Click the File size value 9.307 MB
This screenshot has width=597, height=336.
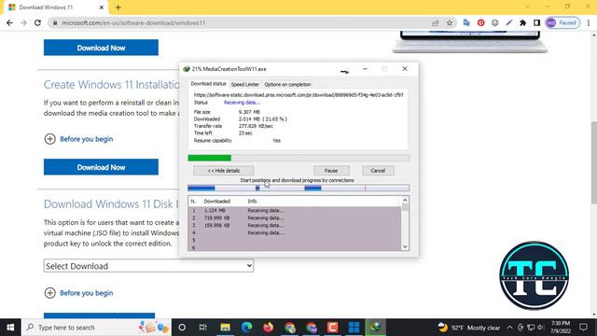click(249, 112)
